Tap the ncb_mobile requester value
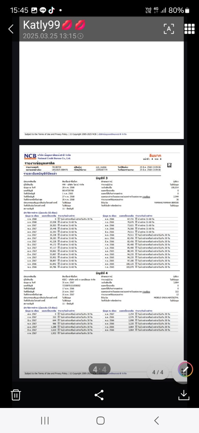This screenshot has width=199, height=433. (x=102, y=167)
